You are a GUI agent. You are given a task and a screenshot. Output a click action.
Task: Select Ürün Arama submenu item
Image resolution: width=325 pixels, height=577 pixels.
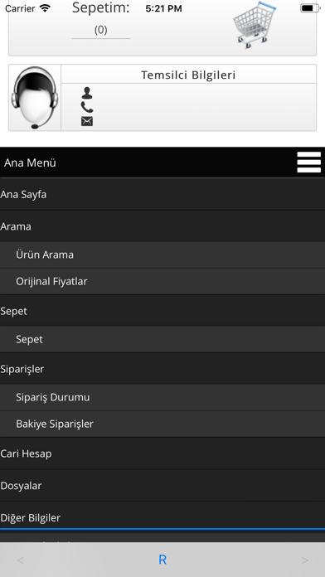pyautogui.click(x=162, y=255)
